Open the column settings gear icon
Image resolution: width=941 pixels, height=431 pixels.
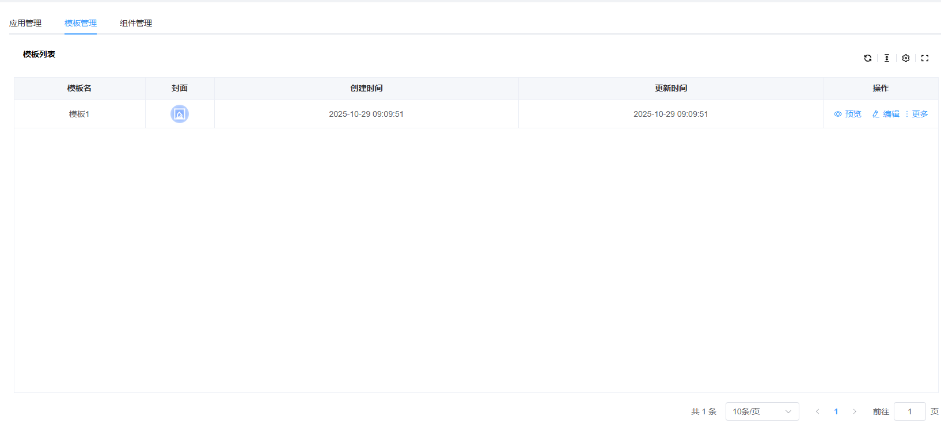click(x=906, y=58)
